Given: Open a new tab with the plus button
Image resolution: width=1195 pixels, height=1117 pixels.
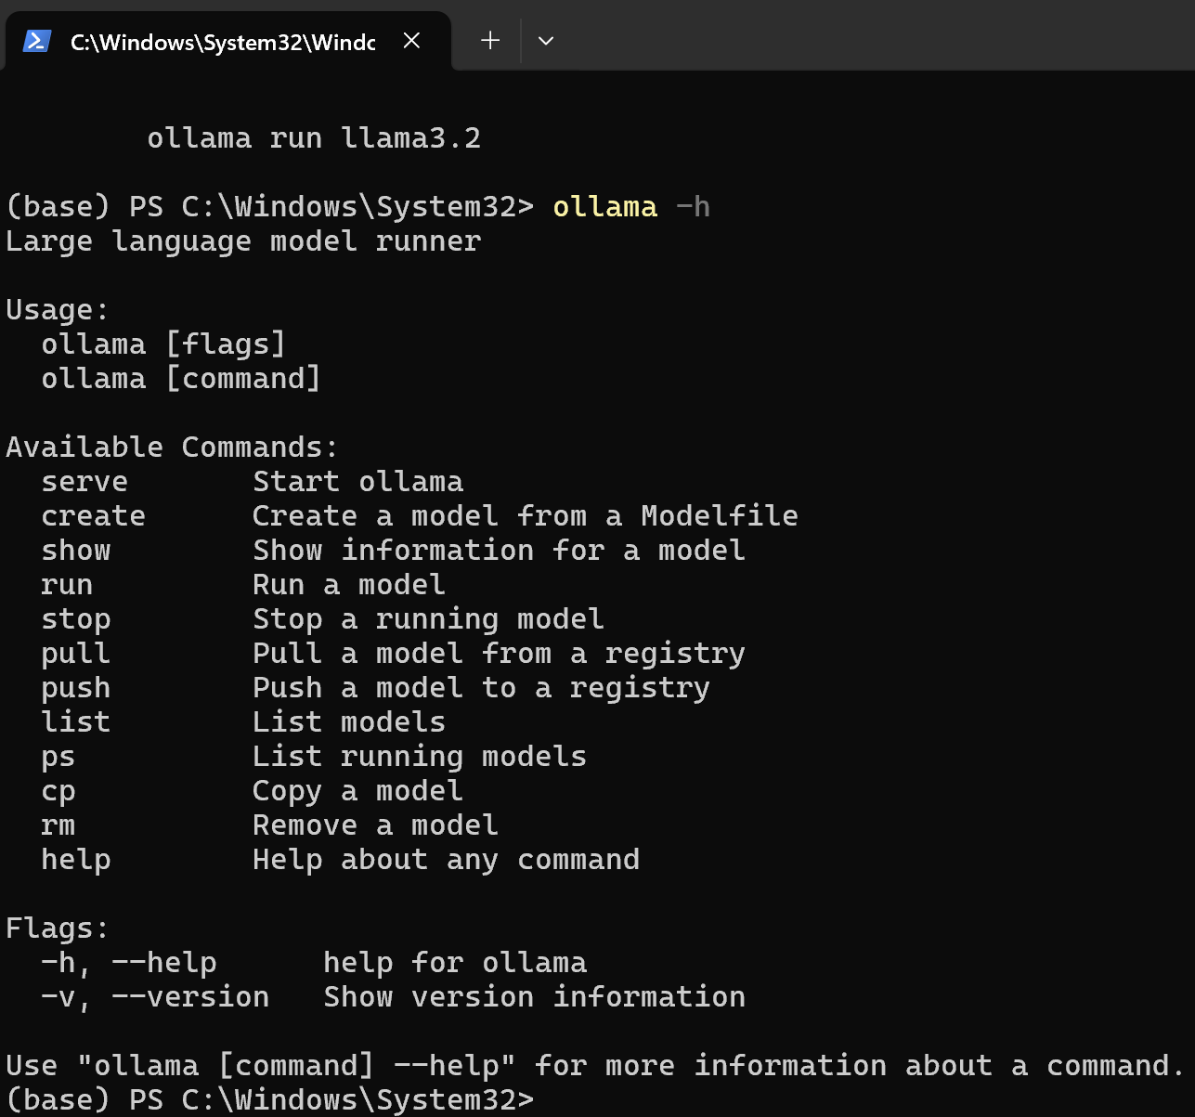Looking at the screenshot, I should pyautogui.click(x=490, y=41).
